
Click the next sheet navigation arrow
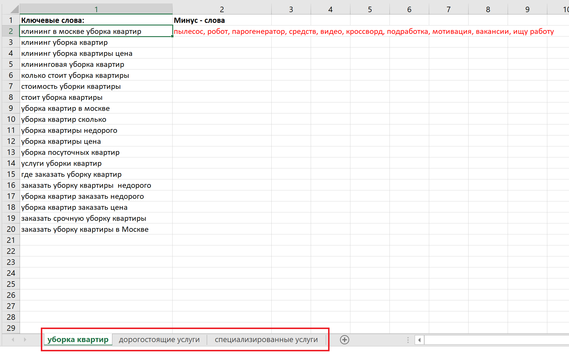click(x=25, y=339)
